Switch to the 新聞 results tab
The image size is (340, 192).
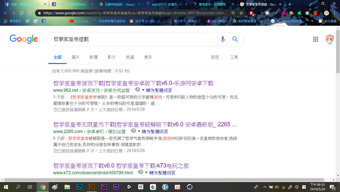pyautogui.click(x=93, y=57)
